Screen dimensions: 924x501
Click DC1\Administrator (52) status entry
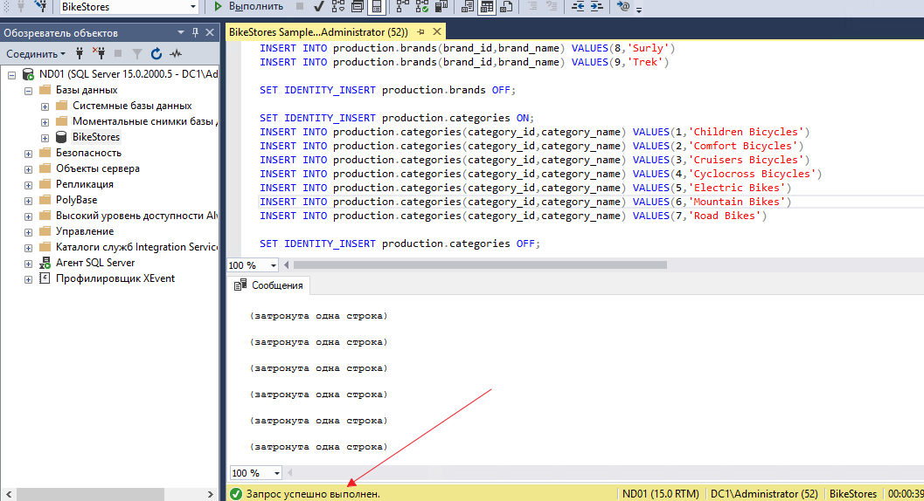(x=764, y=494)
